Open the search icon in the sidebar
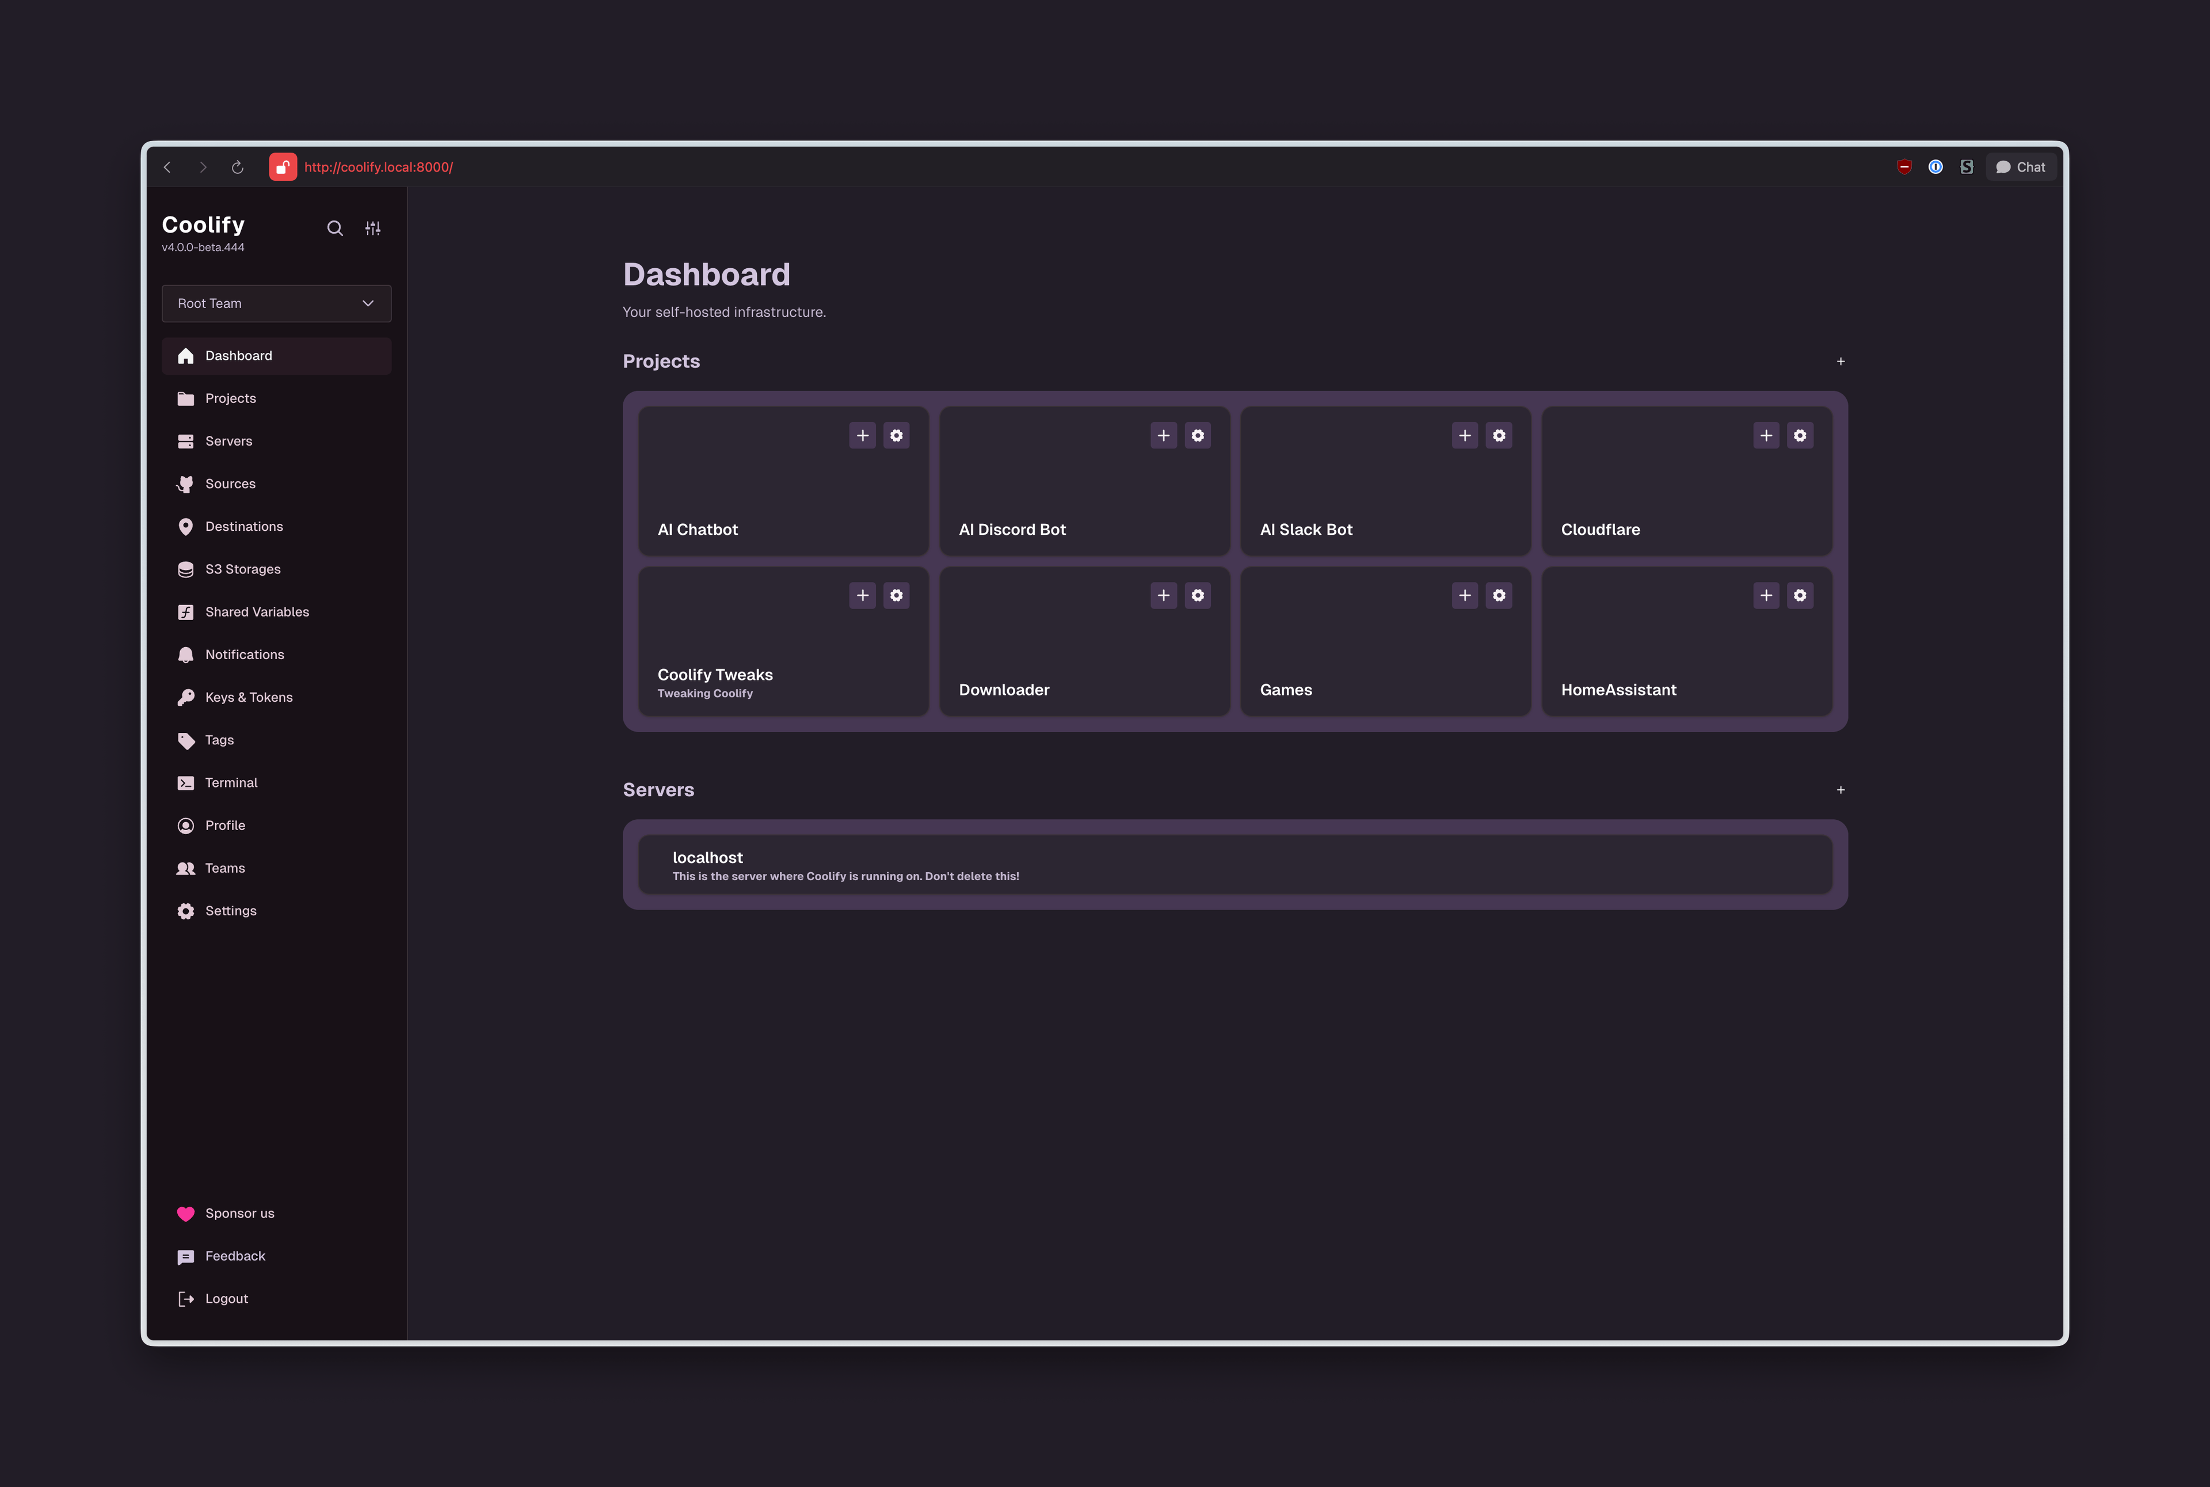 pyautogui.click(x=336, y=229)
